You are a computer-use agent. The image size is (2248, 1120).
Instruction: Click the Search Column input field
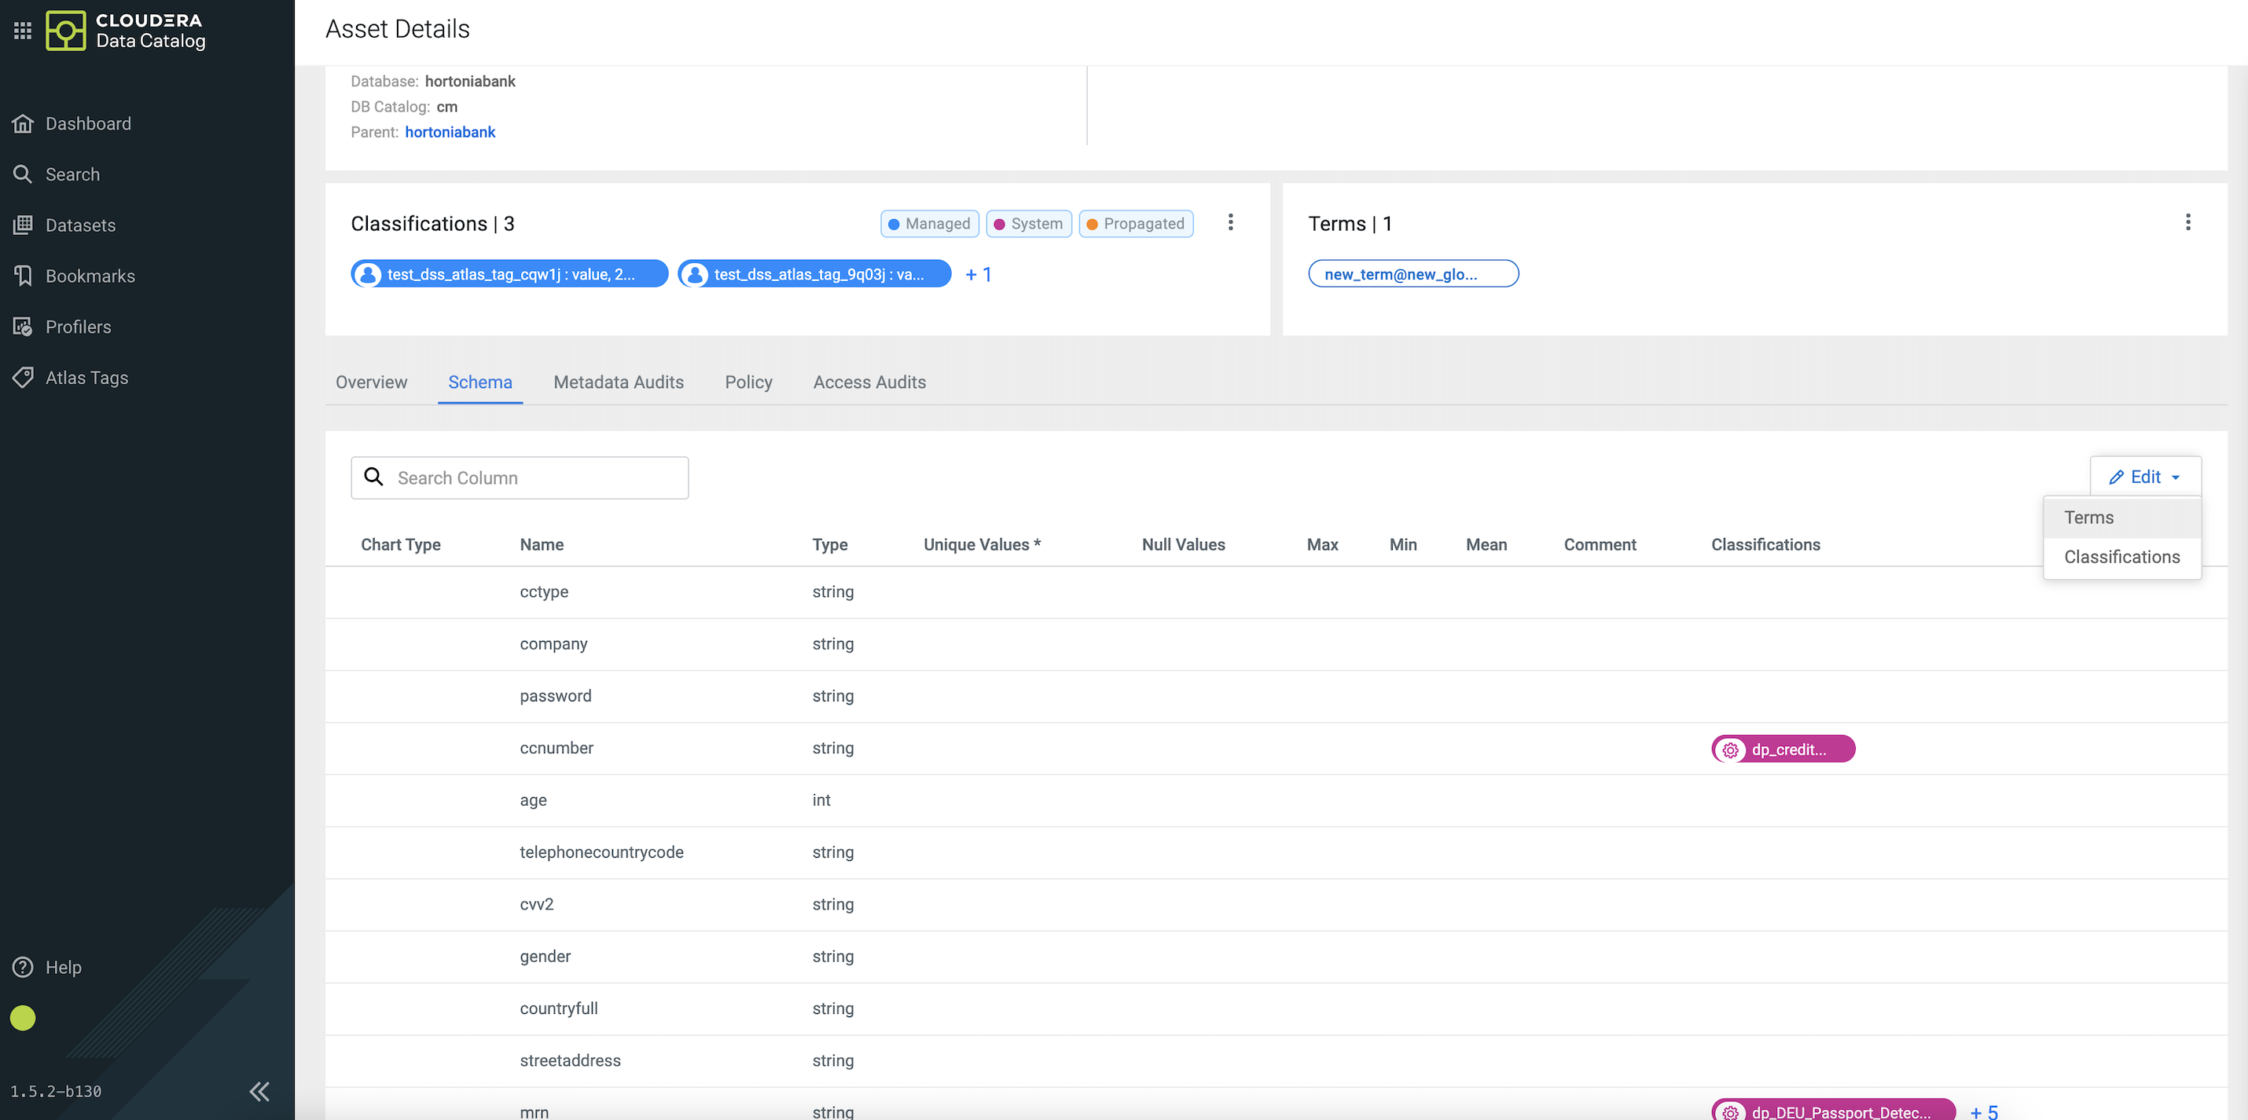(532, 478)
